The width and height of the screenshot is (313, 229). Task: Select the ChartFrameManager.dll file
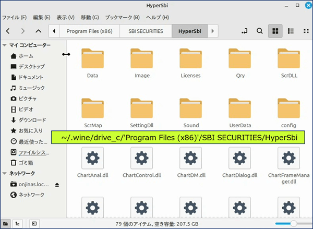pos(289,166)
